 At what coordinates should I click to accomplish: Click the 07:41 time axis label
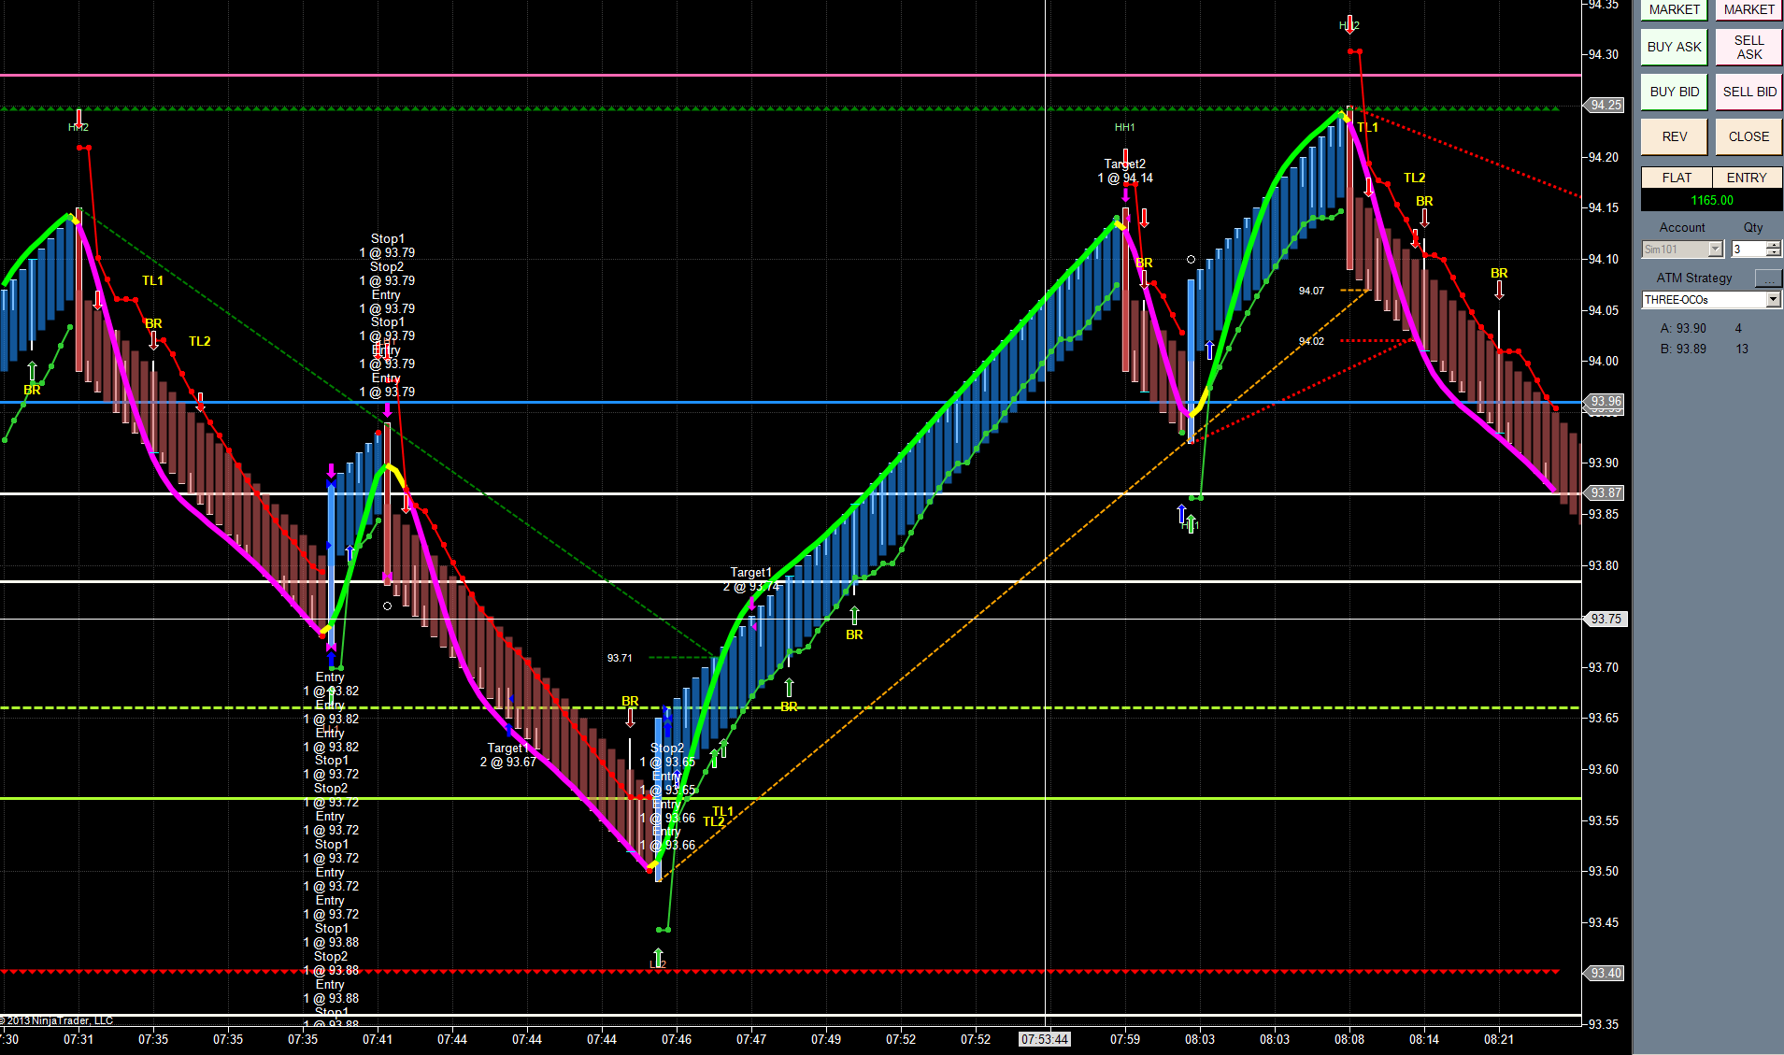(x=378, y=1039)
